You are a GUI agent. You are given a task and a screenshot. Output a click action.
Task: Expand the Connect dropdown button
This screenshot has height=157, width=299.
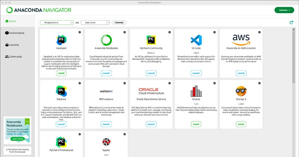tap(284, 10)
